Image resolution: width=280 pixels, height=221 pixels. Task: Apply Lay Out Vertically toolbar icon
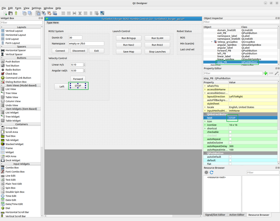[x=69, y=13]
